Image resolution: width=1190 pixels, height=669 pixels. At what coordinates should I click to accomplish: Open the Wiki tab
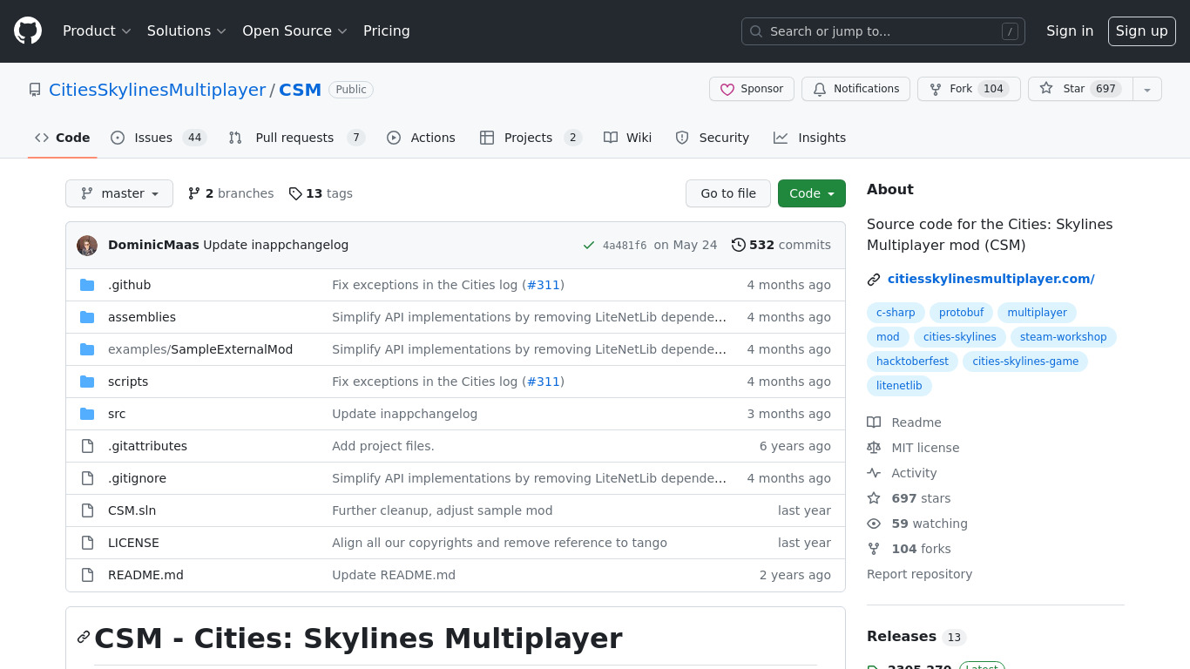click(x=628, y=138)
